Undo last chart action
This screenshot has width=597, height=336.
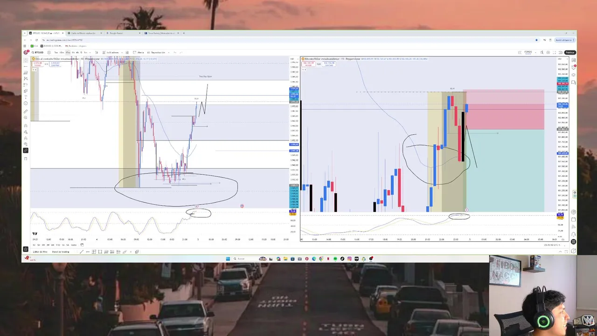(175, 52)
